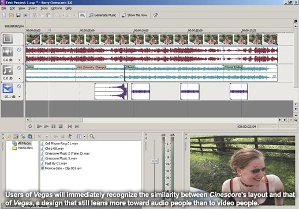This screenshot has height=209, width=299.
Task: Click the music track note icon
Action: (8, 70)
